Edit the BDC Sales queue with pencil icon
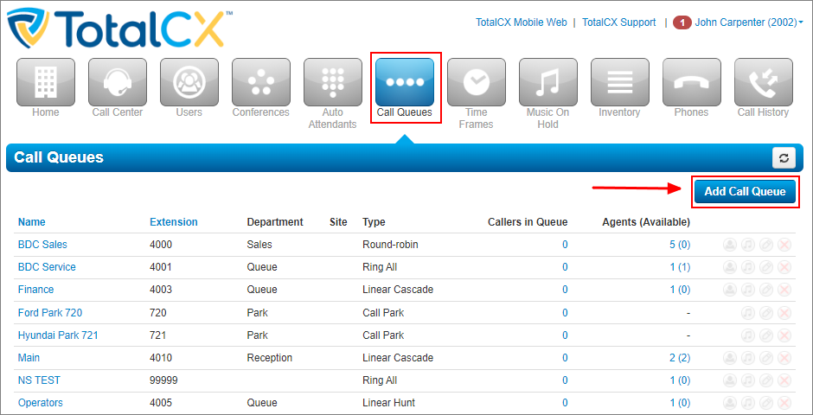813x415 pixels. (765, 245)
